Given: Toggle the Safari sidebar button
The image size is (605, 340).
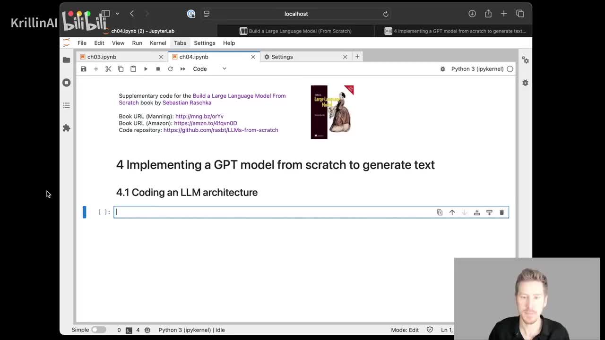Looking at the screenshot, I should click(x=105, y=14).
